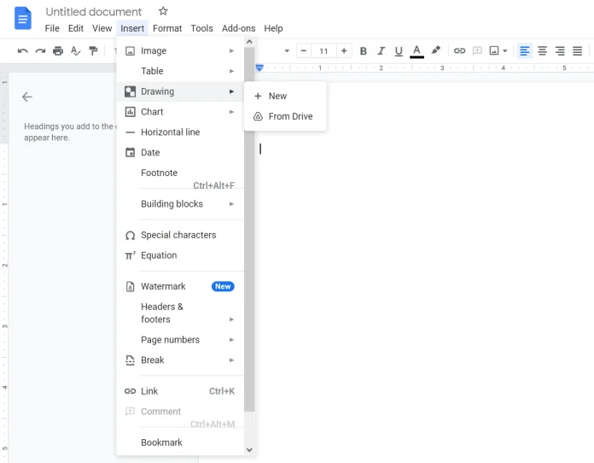Set Left align
Image resolution: width=594 pixels, height=463 pixels.
click(x=525, y=50)
